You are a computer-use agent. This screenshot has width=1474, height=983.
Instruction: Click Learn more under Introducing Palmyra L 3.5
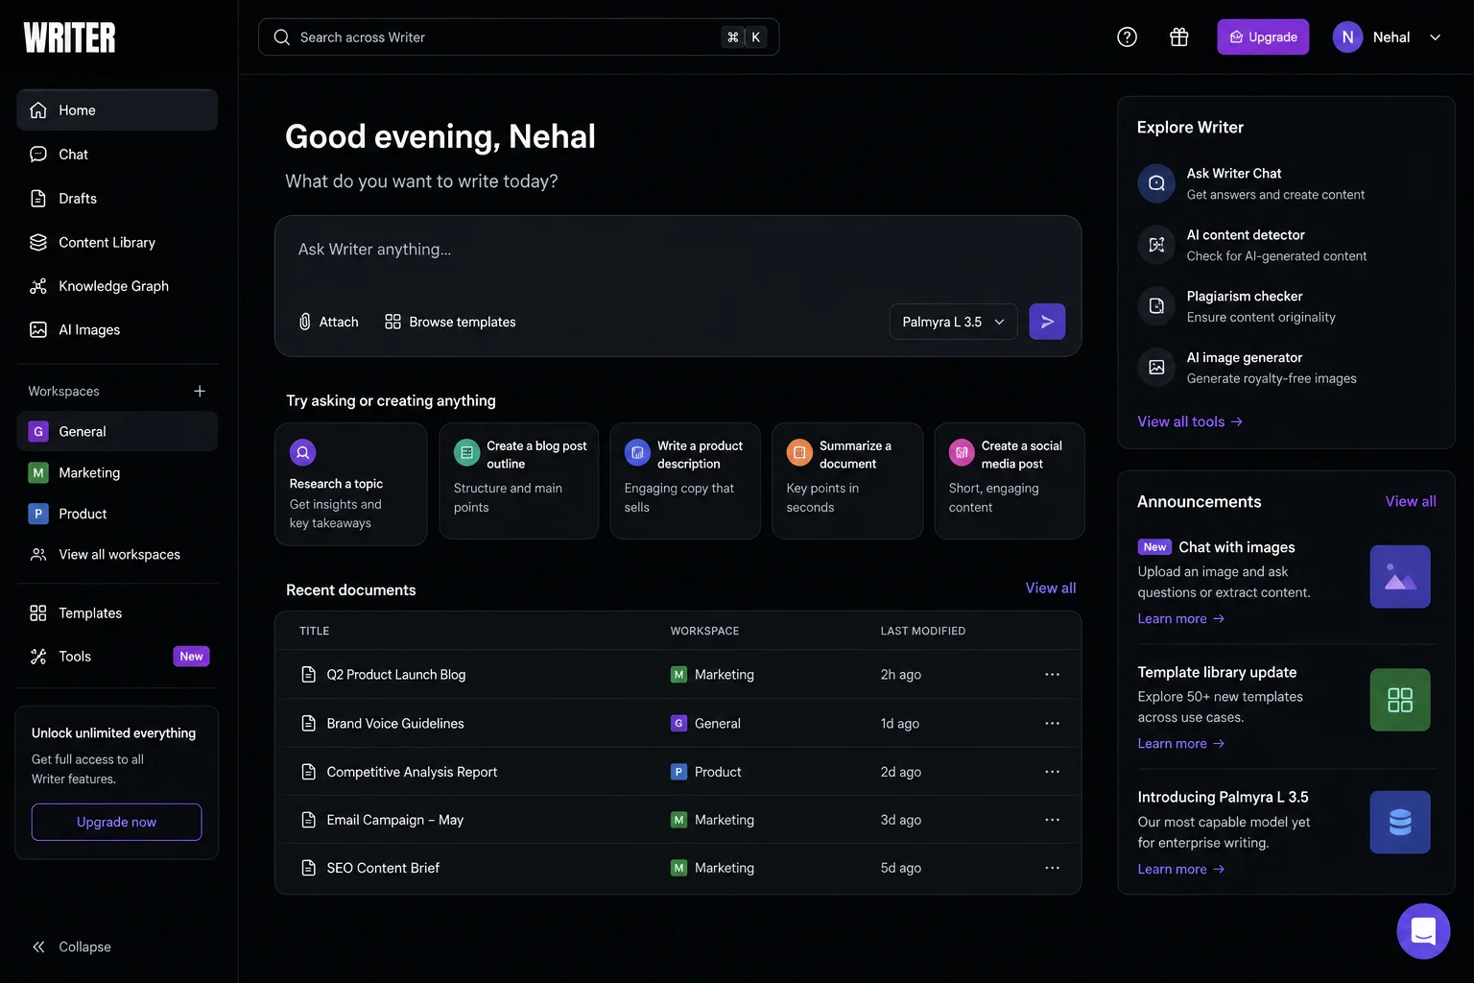pyautogui.click(x=1181, y=869)
